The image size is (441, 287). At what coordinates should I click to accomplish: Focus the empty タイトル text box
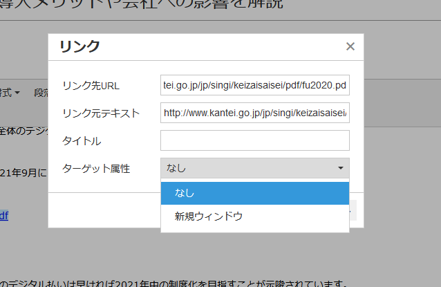[254, 140]
